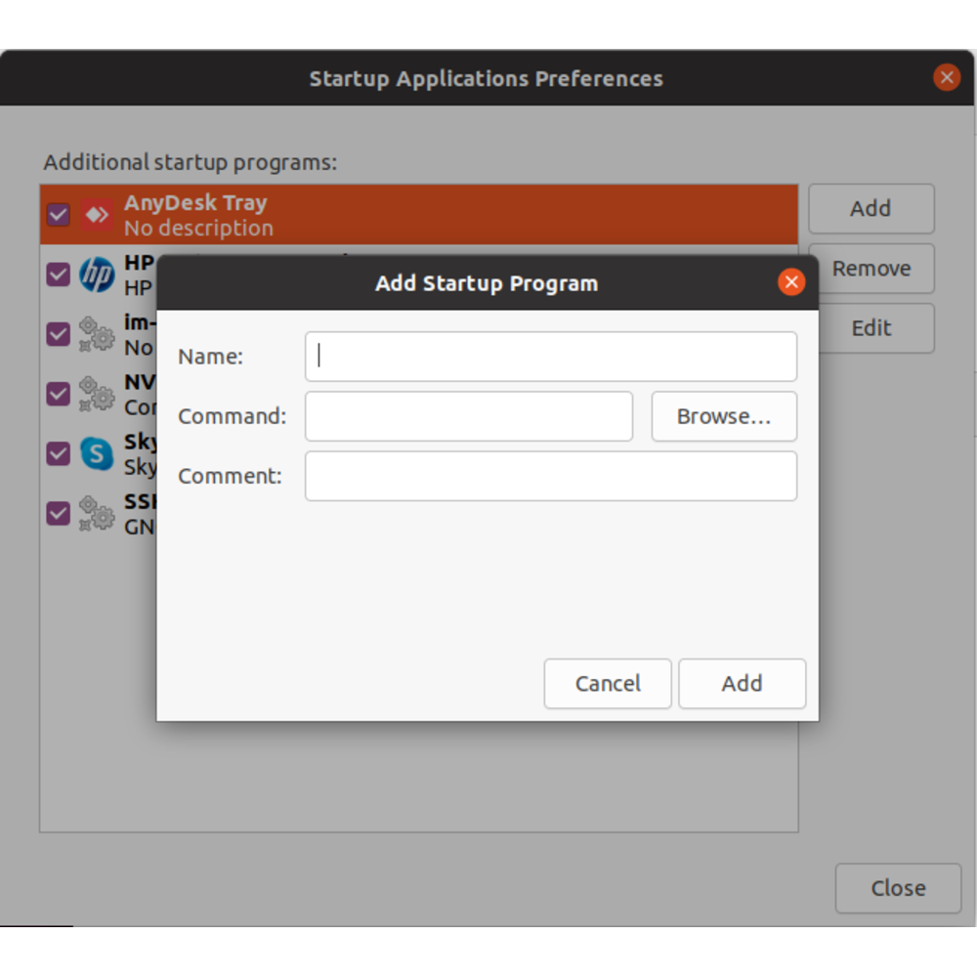
Task: Click the Skype icon in startup list
Action: [97, 453]
